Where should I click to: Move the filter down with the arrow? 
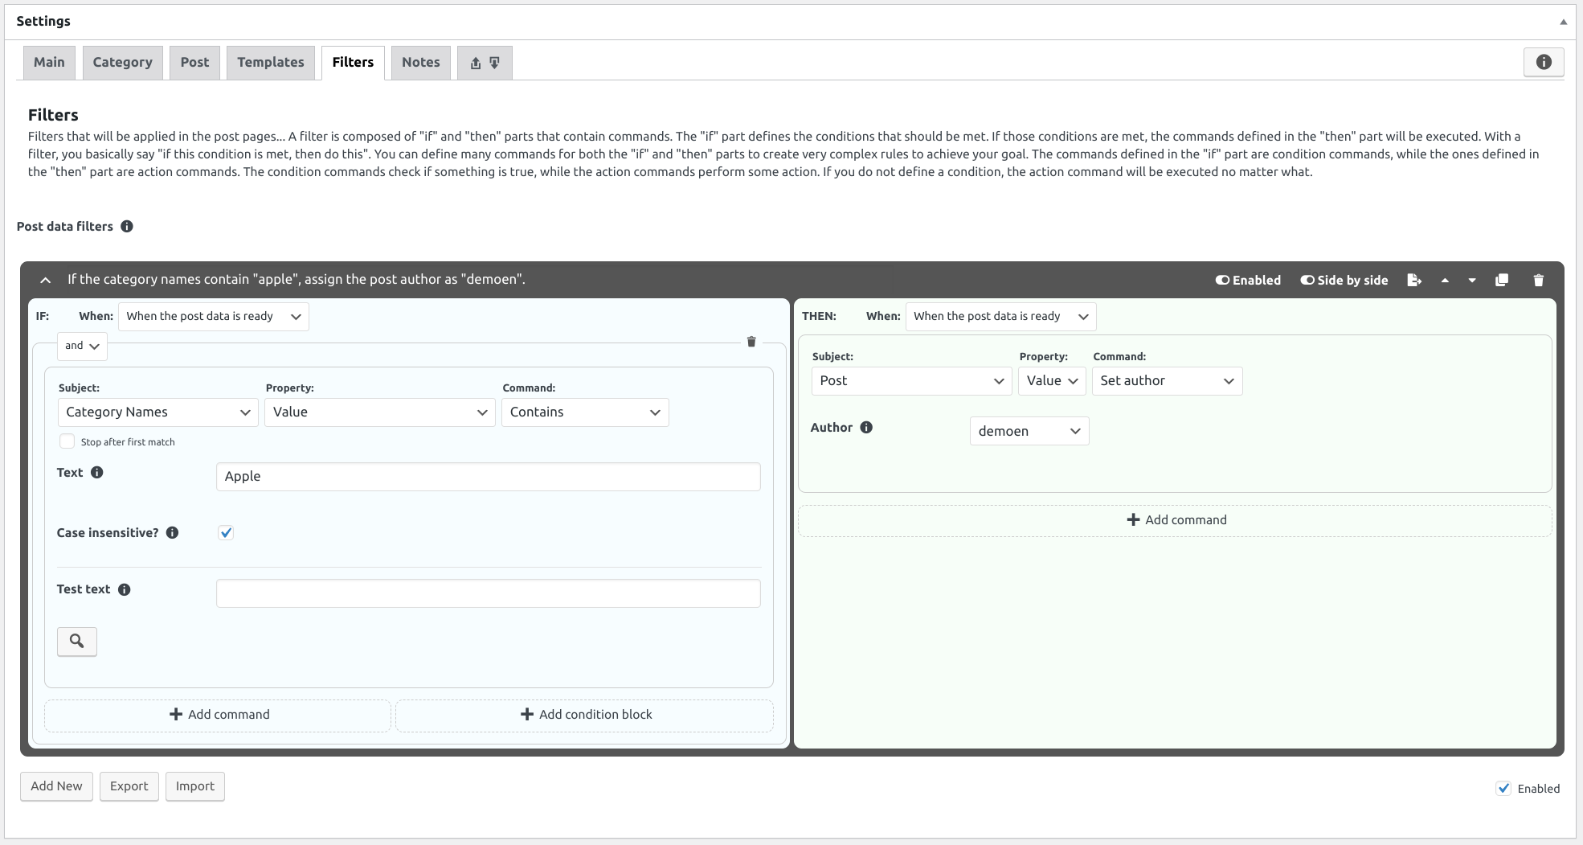(1472, 280)
